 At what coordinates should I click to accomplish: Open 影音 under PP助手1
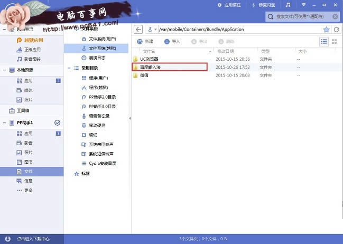pos(32,143)
